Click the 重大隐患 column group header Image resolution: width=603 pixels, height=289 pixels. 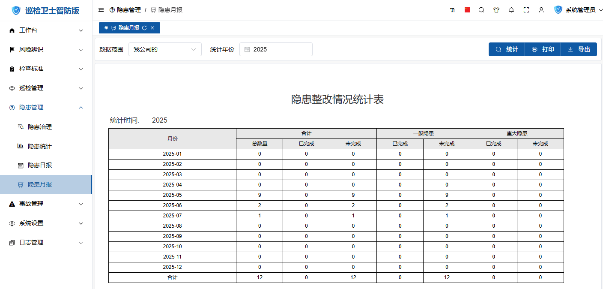pyautogui.click(x=517, y=133)
